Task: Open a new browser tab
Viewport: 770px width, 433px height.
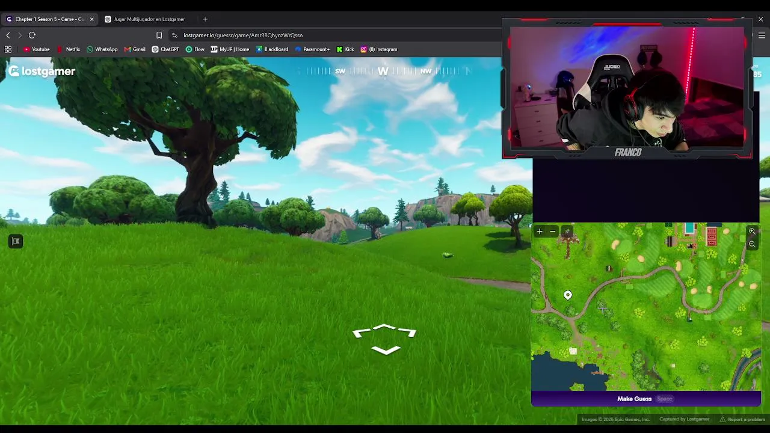Action: (205, 19)
